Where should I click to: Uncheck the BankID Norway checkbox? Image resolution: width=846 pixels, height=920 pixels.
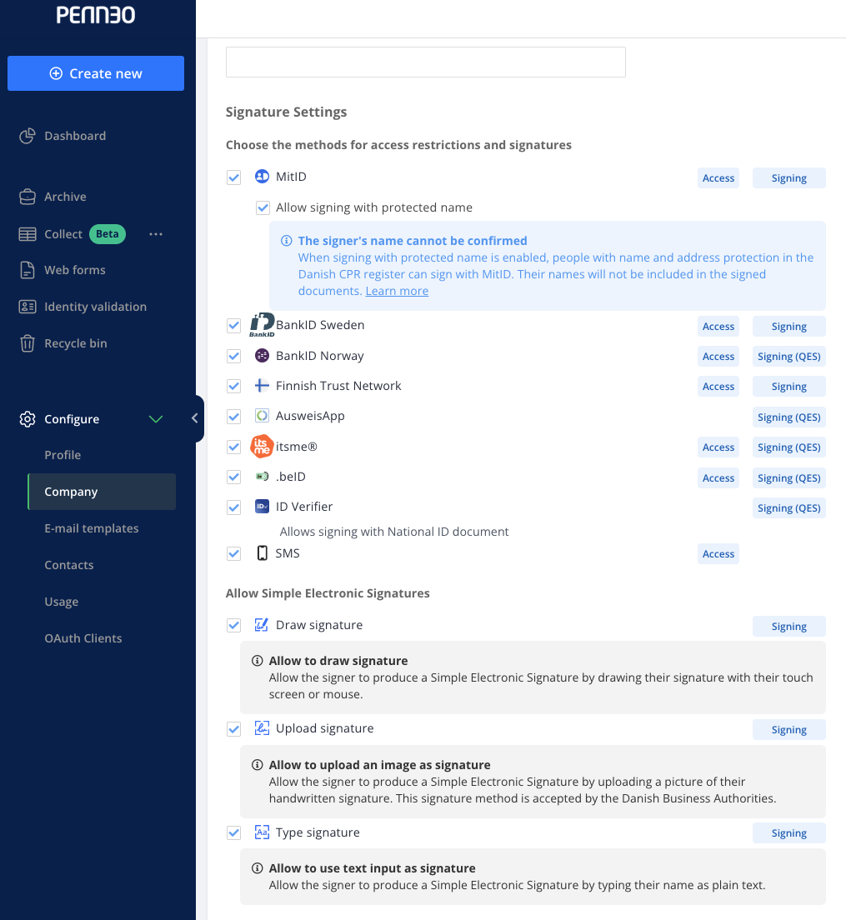pyautogui.click(x=233, y=356)
